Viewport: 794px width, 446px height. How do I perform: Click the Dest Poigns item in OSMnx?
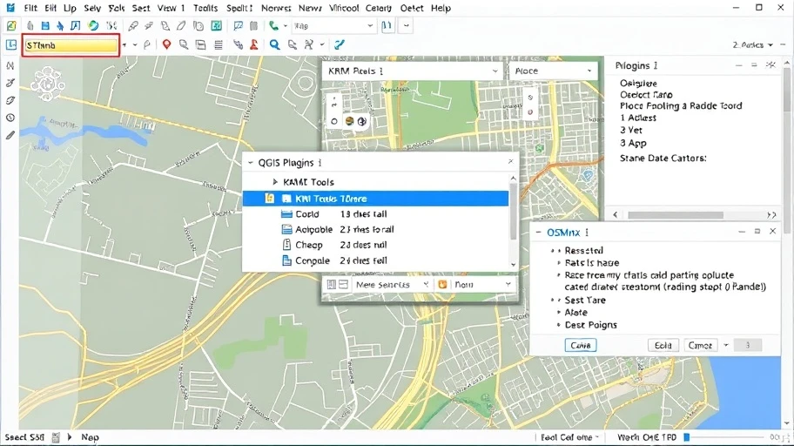point(591,325)
